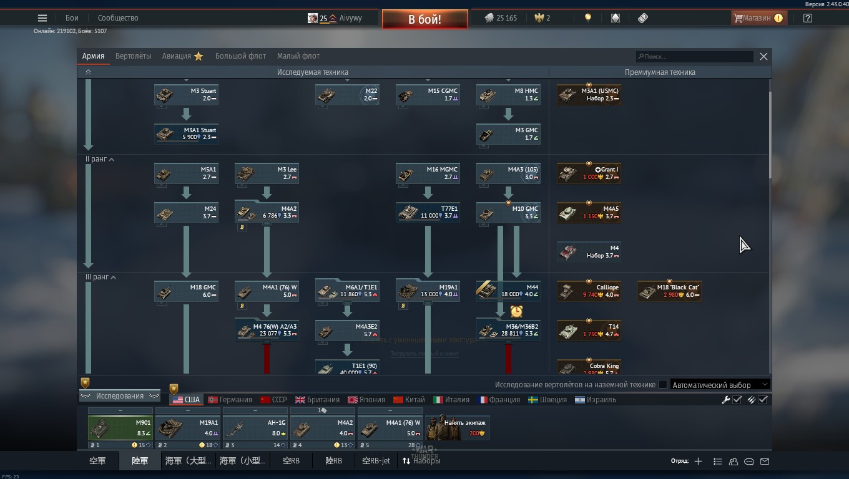Open the help question mark icon
849x479 pixels.
pos(808,18)
